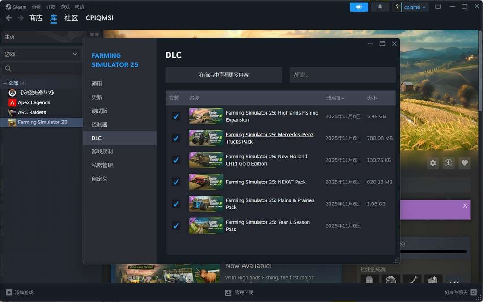This screenshot has width=483, height=302.
Task: Uncheck Highlands Fishing Expansion DLC checkbox
Action: tap(176, 116)
